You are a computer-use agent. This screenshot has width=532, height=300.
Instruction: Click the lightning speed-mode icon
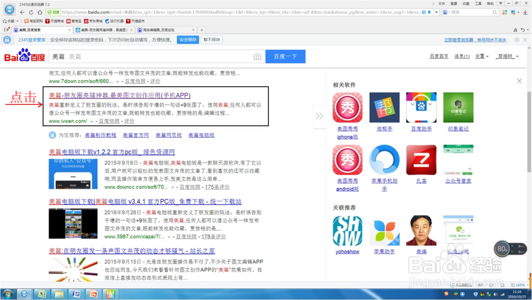[x=429, y=12]
